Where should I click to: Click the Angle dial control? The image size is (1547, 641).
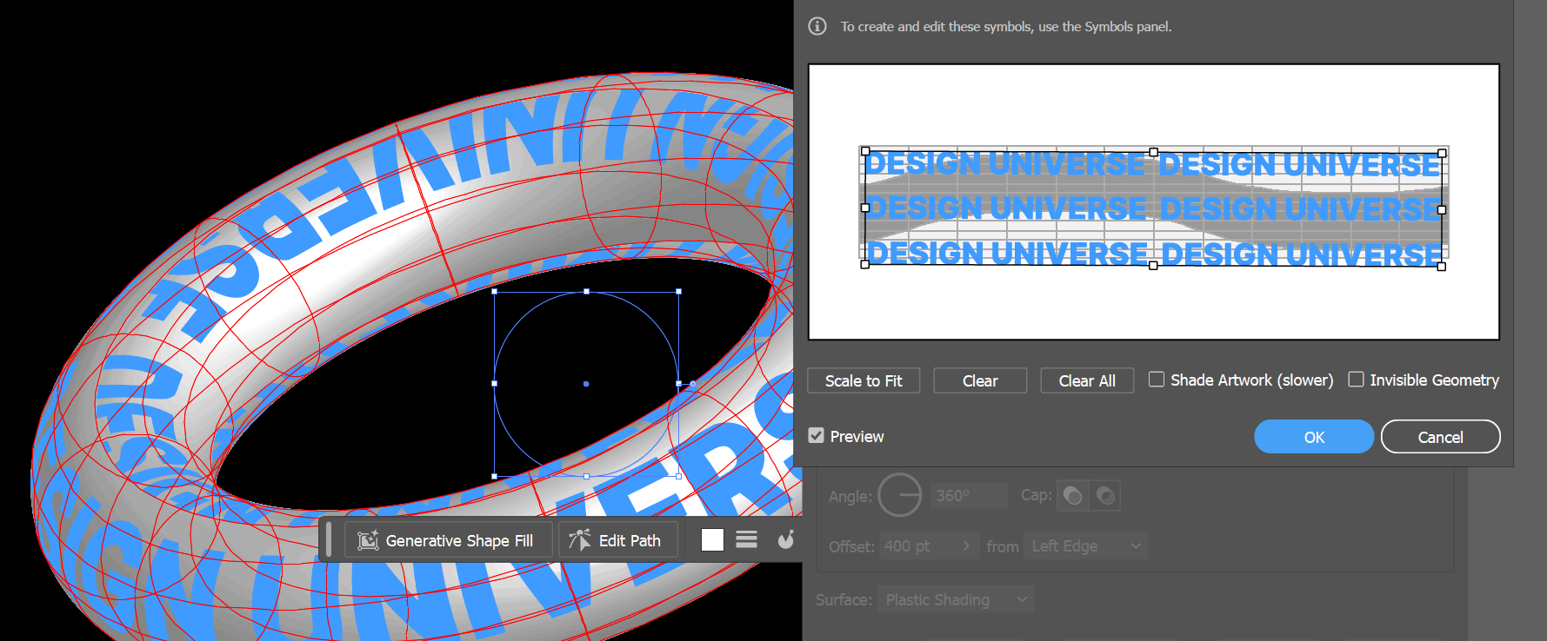click(899, 495)
